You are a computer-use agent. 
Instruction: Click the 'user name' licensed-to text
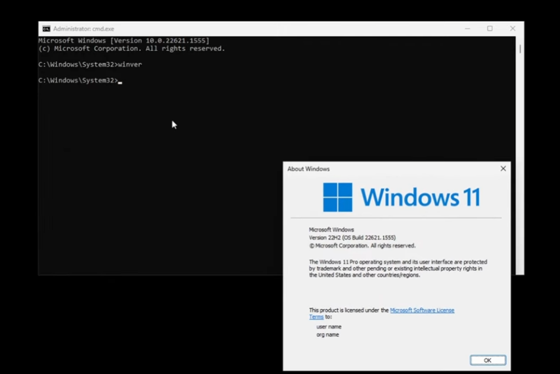pos(329,327)
